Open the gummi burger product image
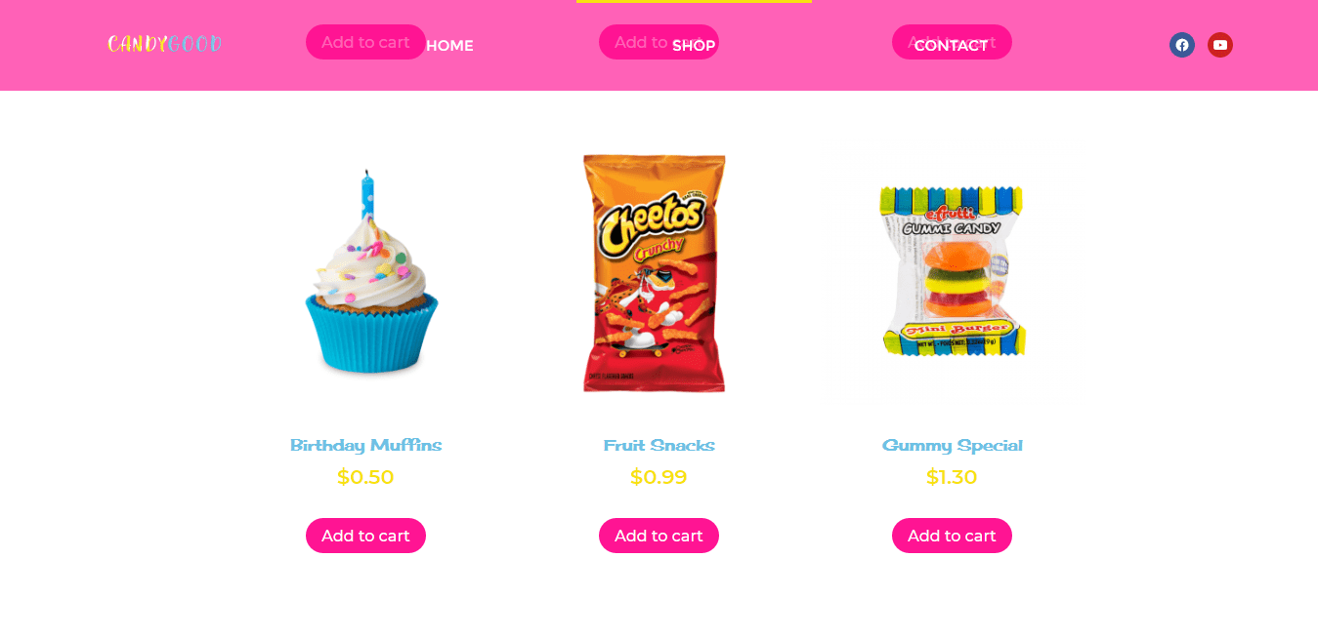The height and width of the screenshot is (638, 1318). point(952,272)
